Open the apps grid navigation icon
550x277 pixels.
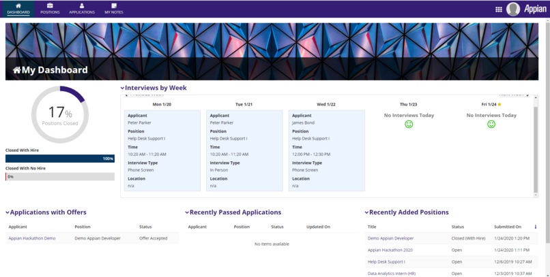coord(498,10)
